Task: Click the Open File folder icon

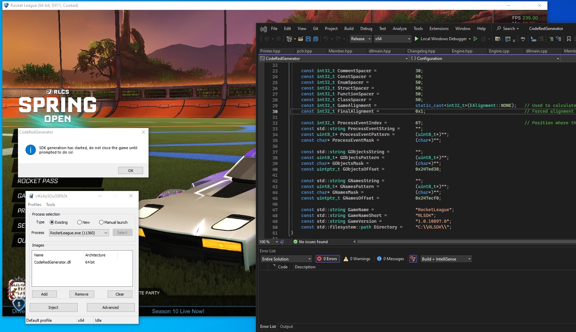Action: pos(301,39)
